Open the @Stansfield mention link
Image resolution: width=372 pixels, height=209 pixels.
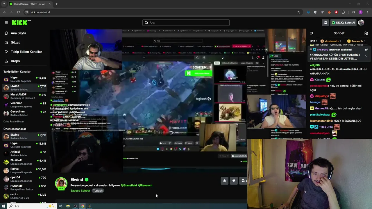tap(129, 185)
